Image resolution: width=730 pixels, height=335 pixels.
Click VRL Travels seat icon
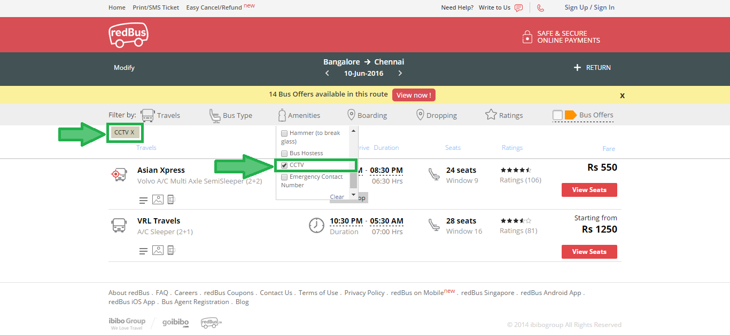[434, 225]
